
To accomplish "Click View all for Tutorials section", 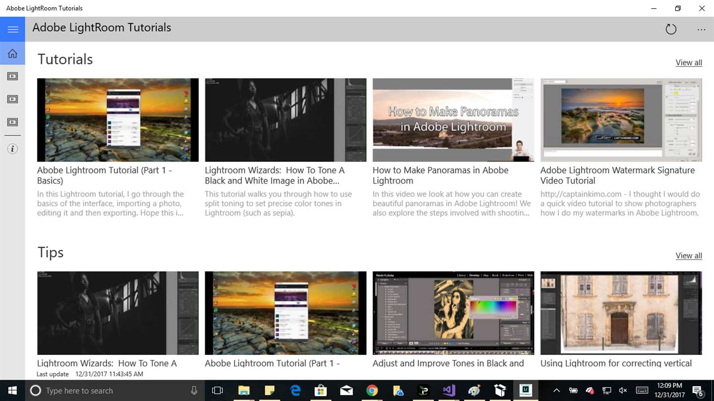I will (689, 62).
